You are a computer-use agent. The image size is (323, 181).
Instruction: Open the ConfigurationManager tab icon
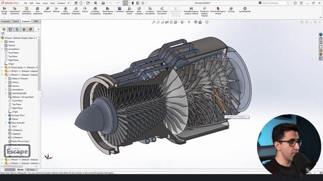17,30
